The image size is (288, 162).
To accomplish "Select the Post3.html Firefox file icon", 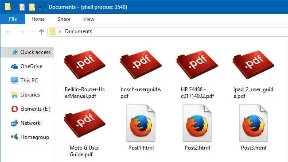I will tap(253, 123).
